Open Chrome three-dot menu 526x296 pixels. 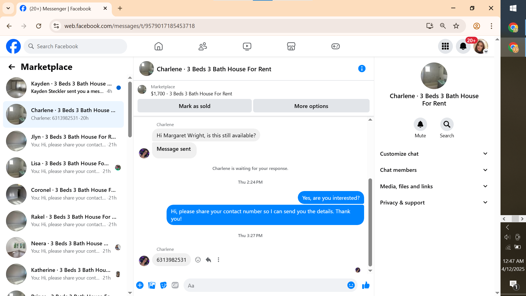coord(491,26)
